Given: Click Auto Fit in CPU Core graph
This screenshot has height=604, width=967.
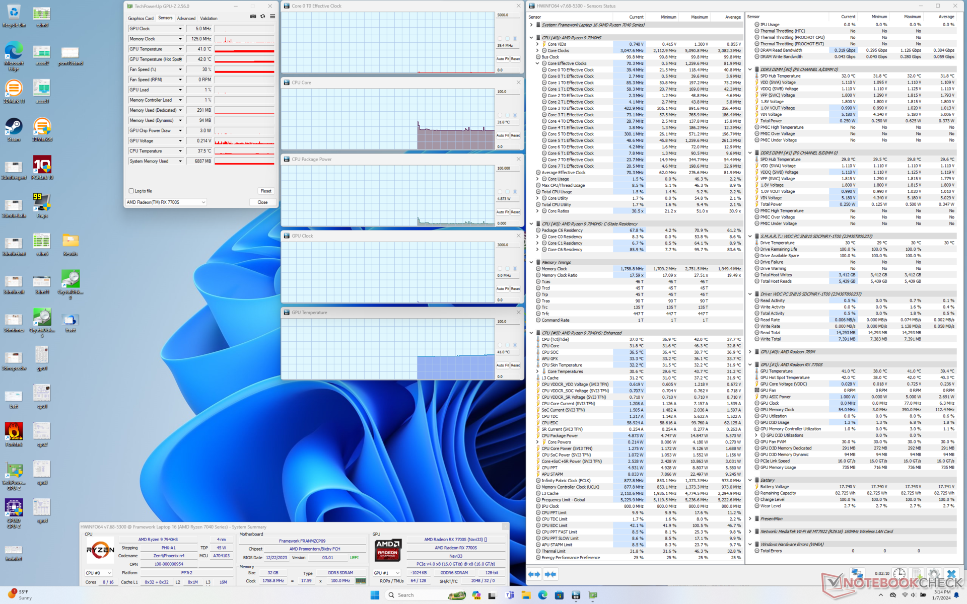Looking at the screenshot, I should click(x=502, y=135).
